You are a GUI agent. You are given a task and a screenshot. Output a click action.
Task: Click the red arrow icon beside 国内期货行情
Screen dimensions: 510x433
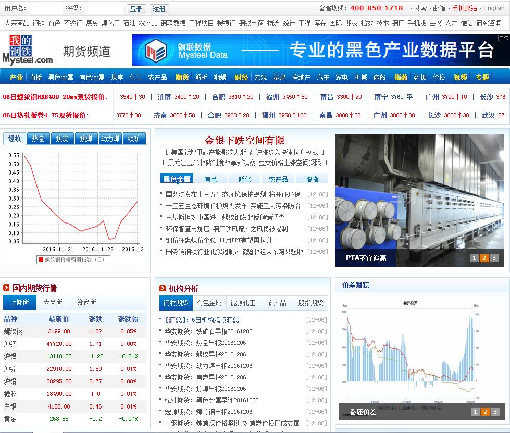pos(6,288)
